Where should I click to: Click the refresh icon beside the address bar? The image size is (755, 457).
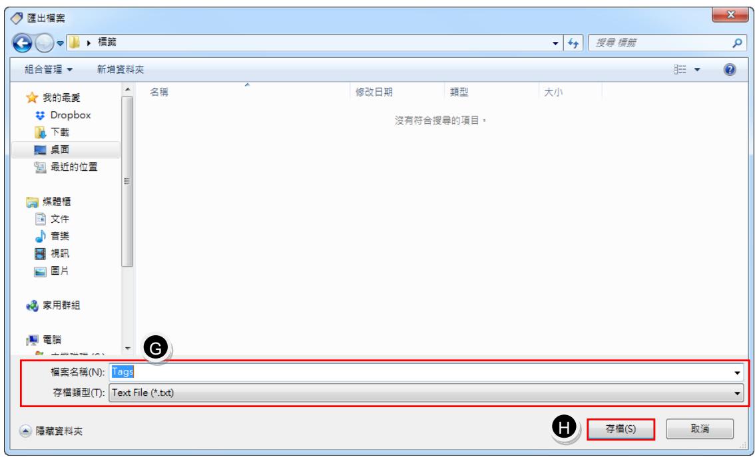[x=573, y=43]
